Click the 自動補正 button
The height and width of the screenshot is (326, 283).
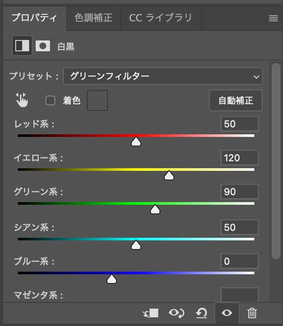point(236,101)
